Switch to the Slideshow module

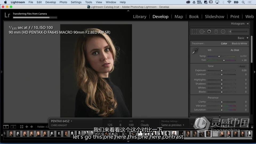click(x=214, y=17)
